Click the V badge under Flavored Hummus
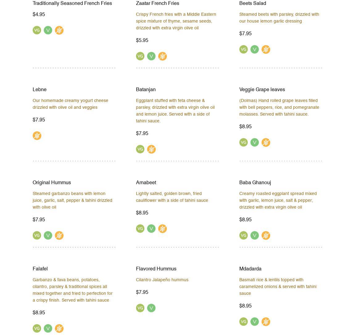 151,308
